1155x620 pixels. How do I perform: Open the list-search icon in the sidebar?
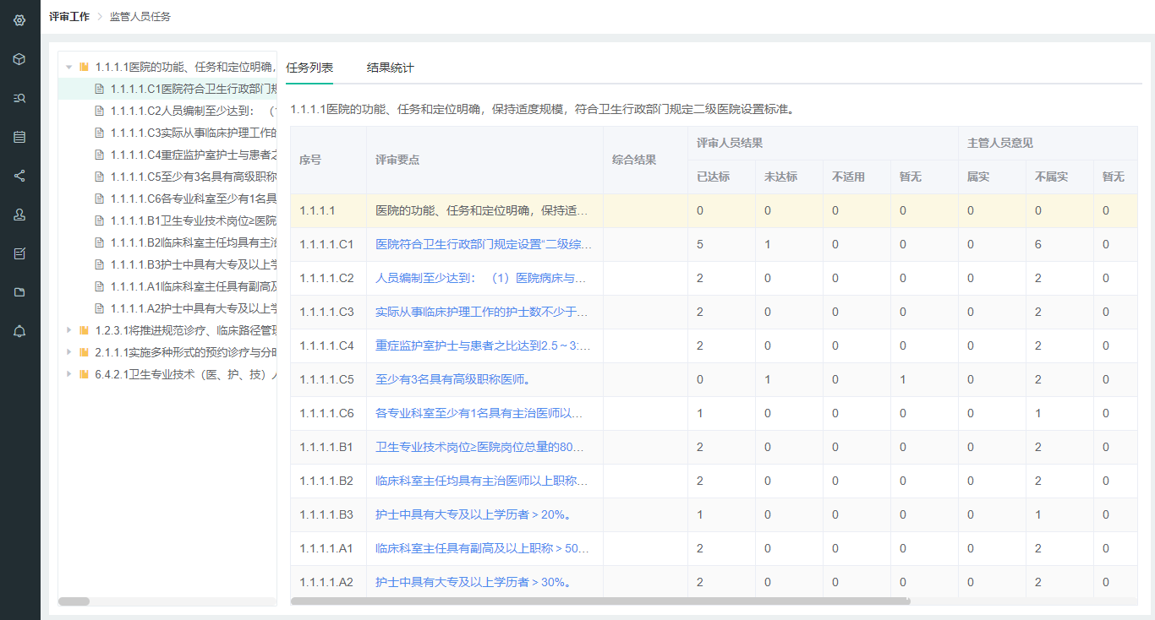[x=19, y=98]
